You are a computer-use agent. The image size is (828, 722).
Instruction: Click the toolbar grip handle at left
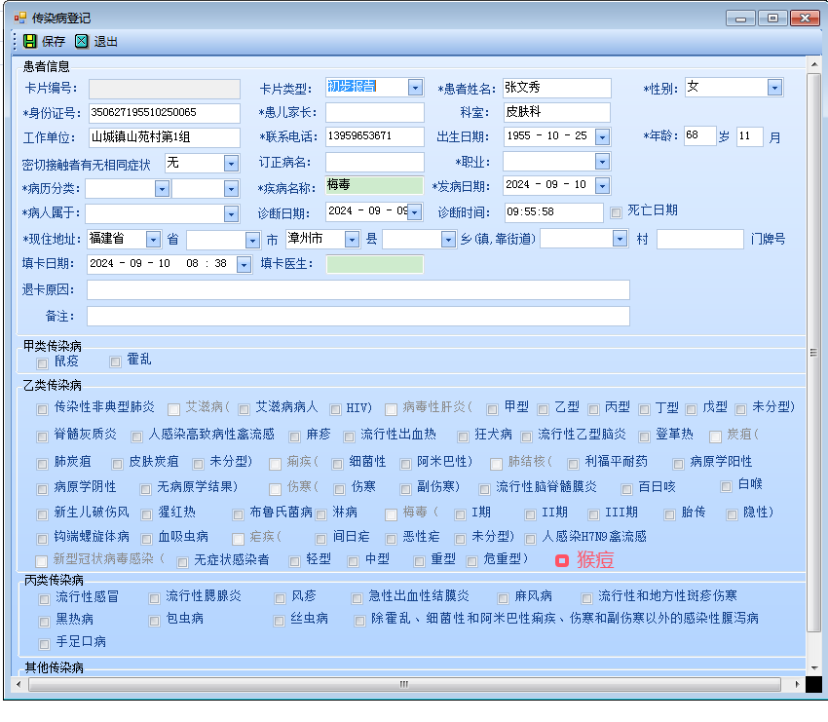(x=15, y=41)
